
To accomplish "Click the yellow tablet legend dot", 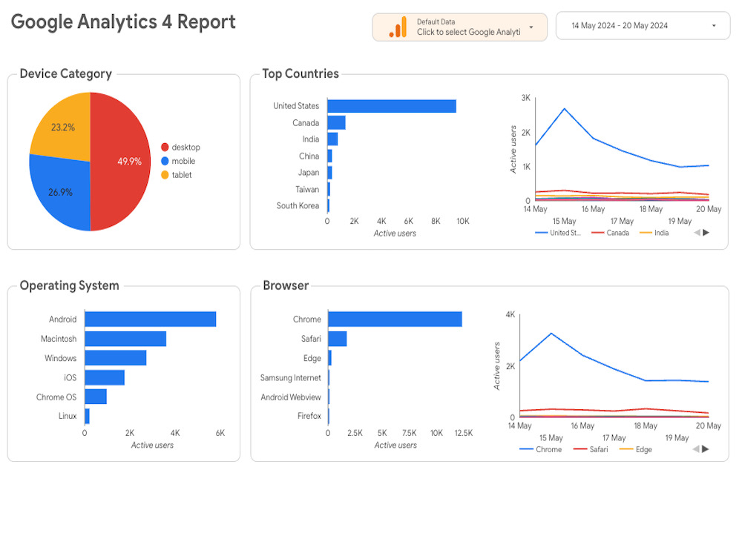I will point(165,175).
